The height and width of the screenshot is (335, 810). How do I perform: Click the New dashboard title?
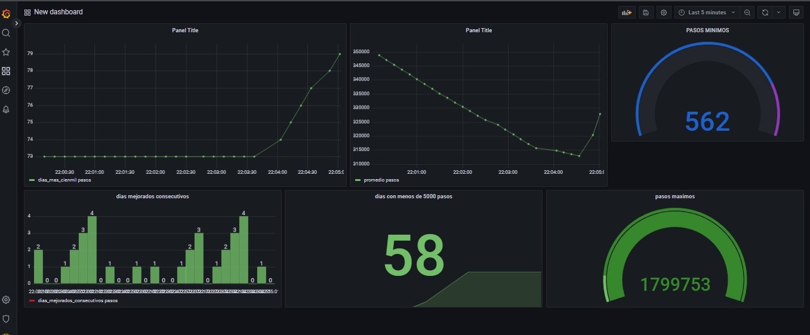58,12
